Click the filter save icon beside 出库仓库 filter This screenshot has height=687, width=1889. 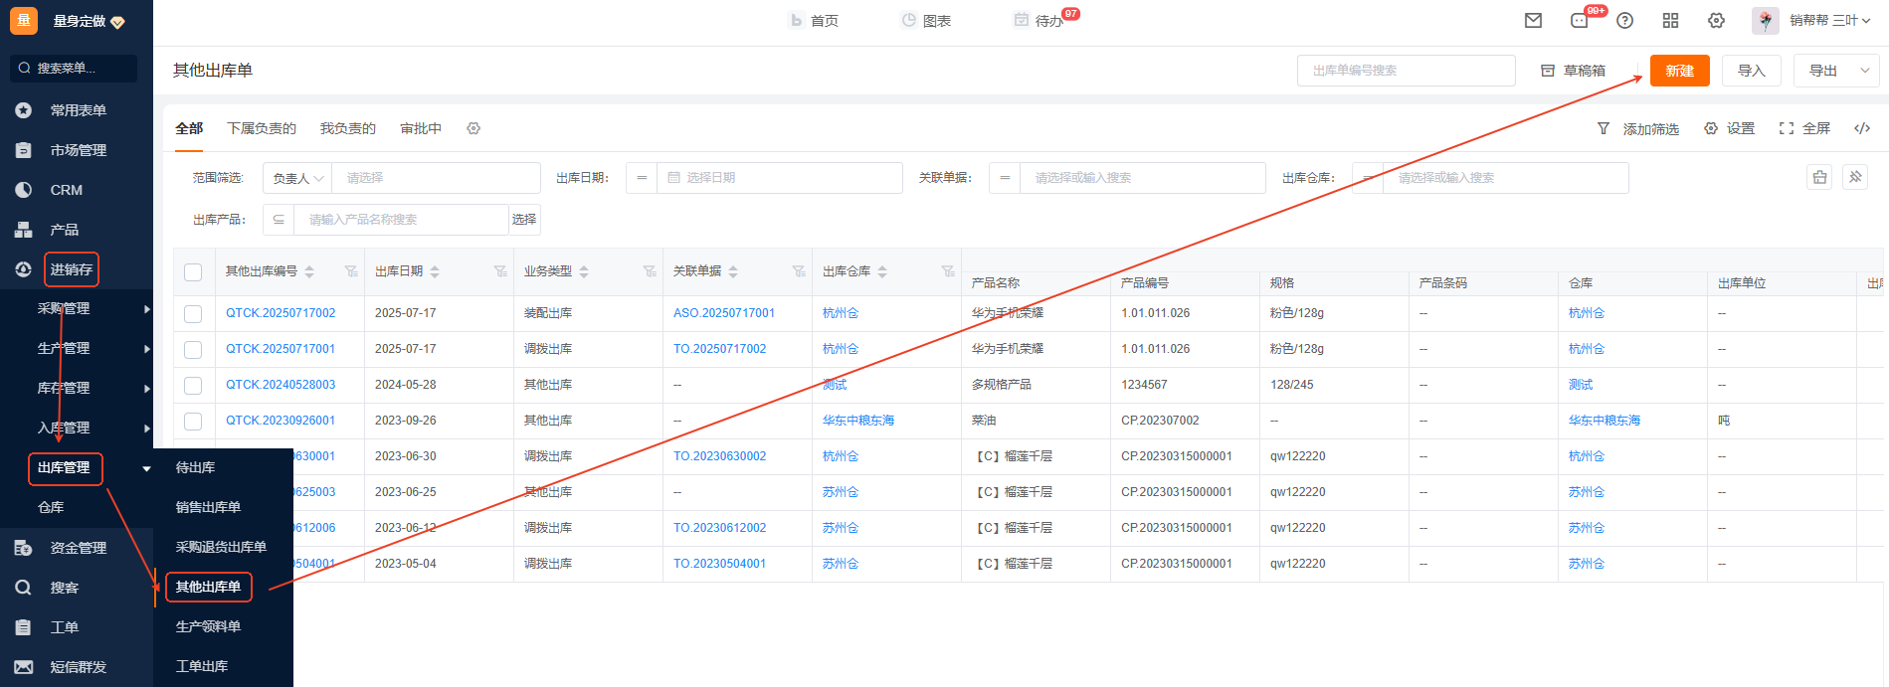[1819, 177]
